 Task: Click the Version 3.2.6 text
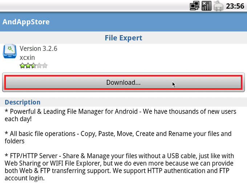click(39, 49)
